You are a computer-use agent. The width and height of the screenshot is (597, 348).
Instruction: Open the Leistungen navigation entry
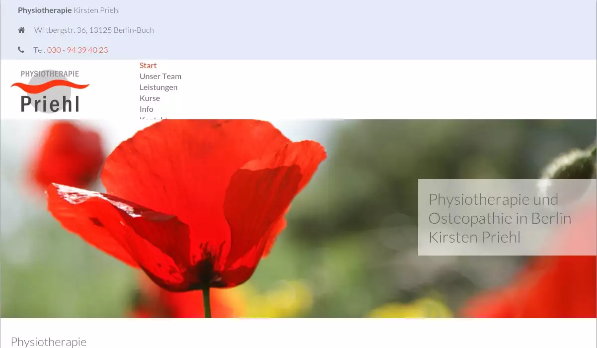point(158,87)
